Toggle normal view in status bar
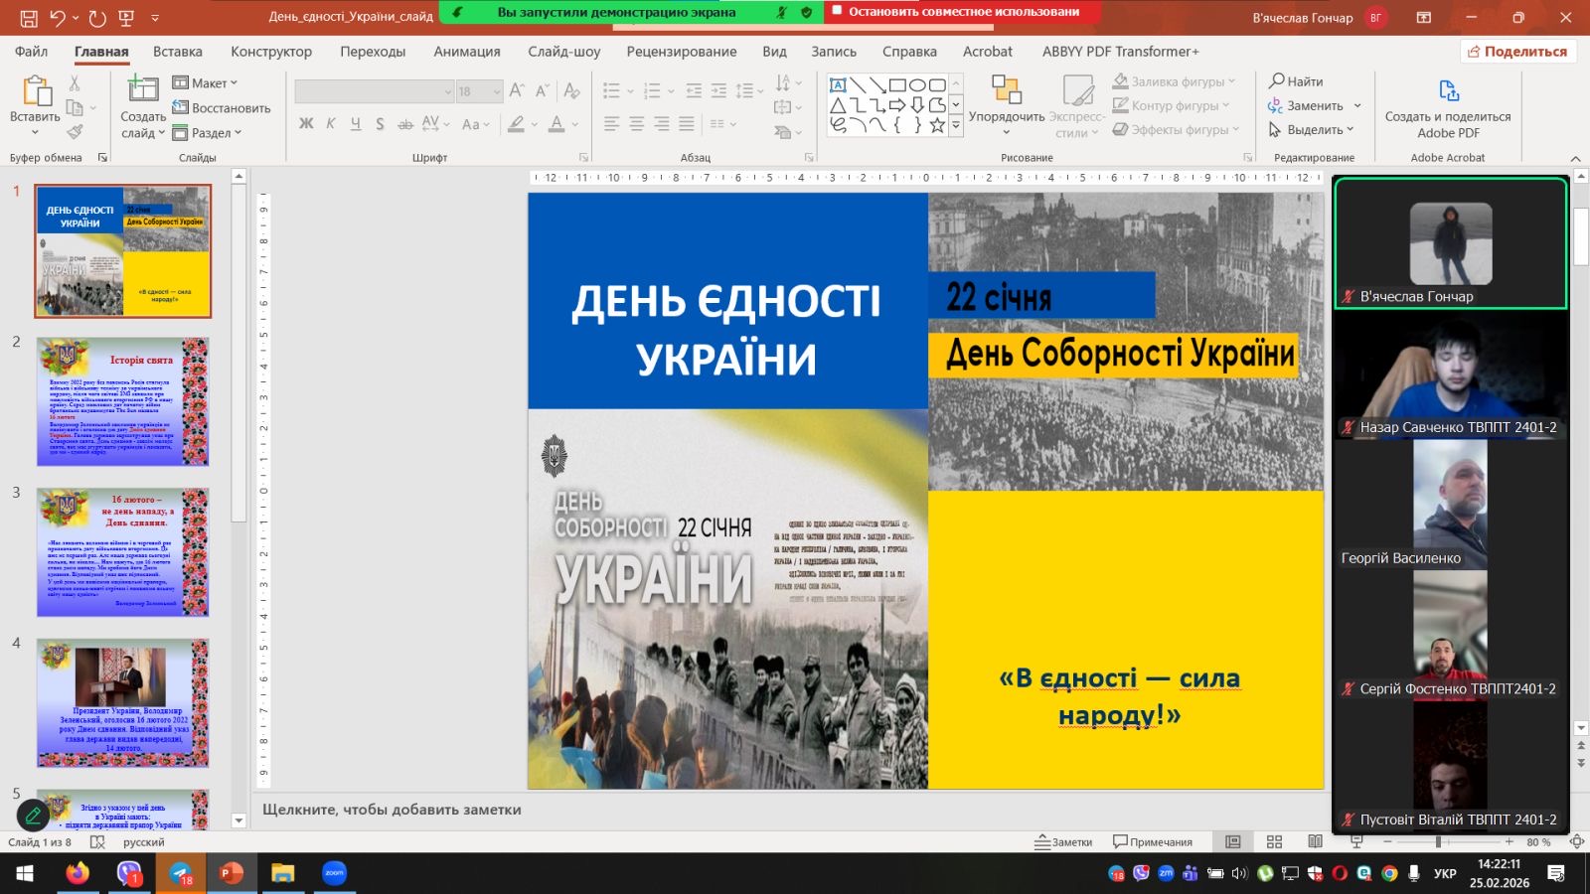This screenshot has height=894, width=1590. click(1233, 842)
